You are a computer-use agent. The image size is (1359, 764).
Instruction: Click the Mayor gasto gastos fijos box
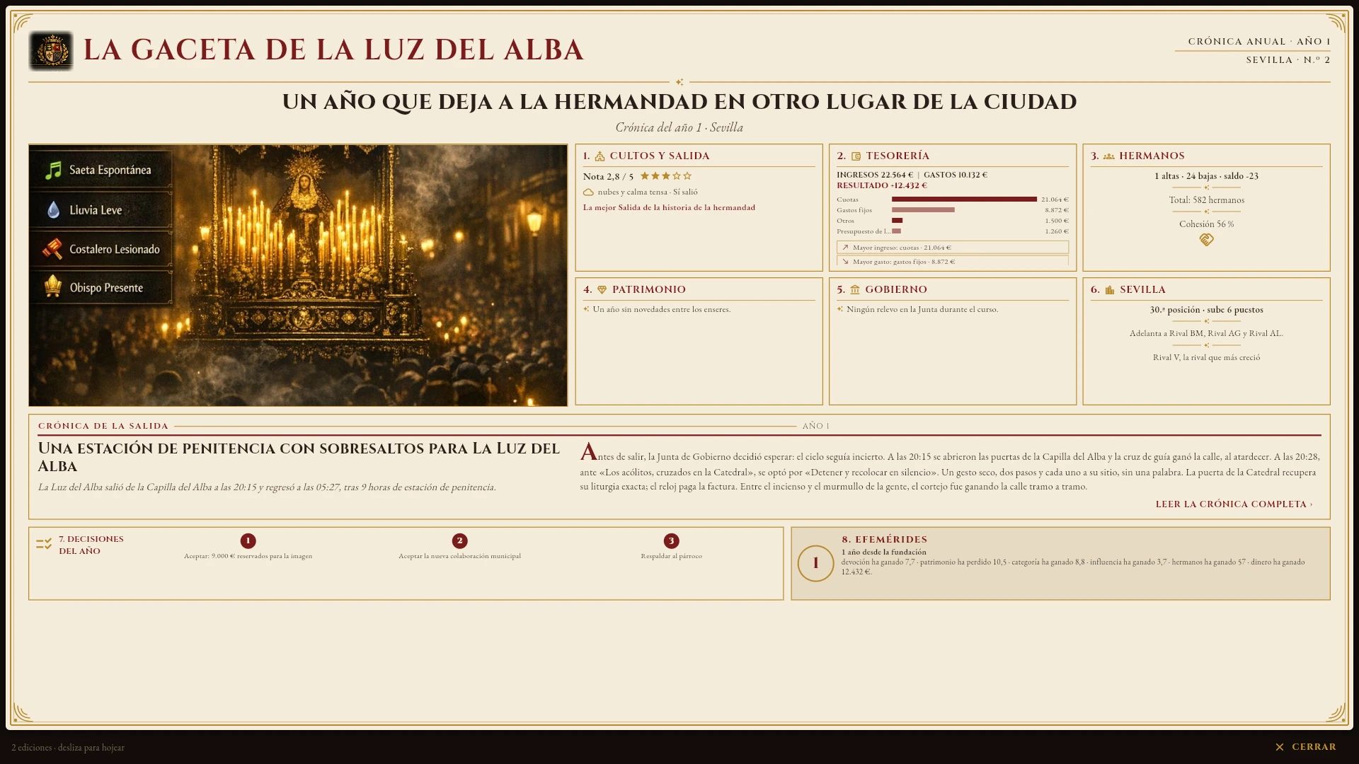tap(953, 261)
